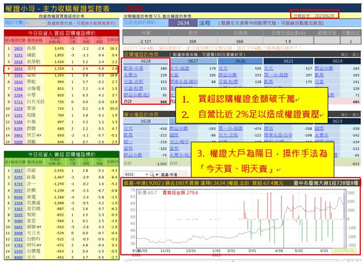Open stock code 2201 裕隆 link
The image size is (363, 268).
18,115
